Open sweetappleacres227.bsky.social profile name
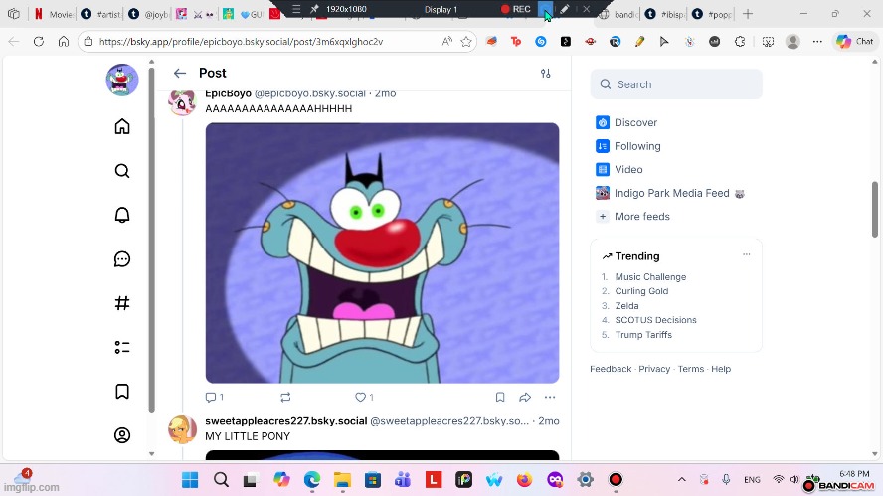This screenshot has height=496, width=883. click(286, 421)
